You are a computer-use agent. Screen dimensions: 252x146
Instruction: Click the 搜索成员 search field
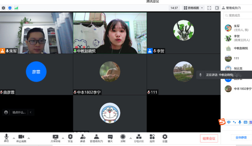pos(237,15)
